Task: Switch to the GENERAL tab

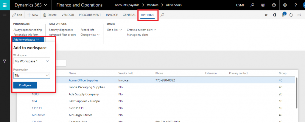Action: [129, 15]
